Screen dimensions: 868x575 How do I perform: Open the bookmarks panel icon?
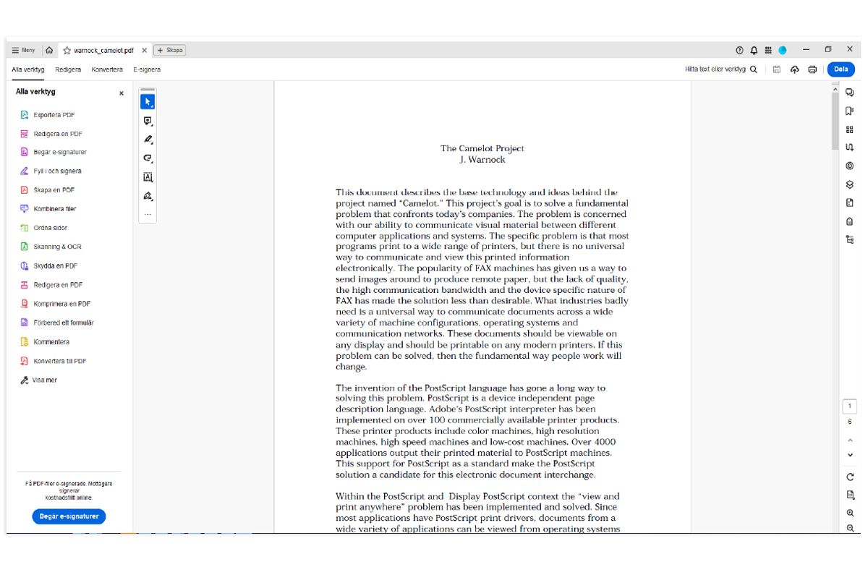[850, 111]
